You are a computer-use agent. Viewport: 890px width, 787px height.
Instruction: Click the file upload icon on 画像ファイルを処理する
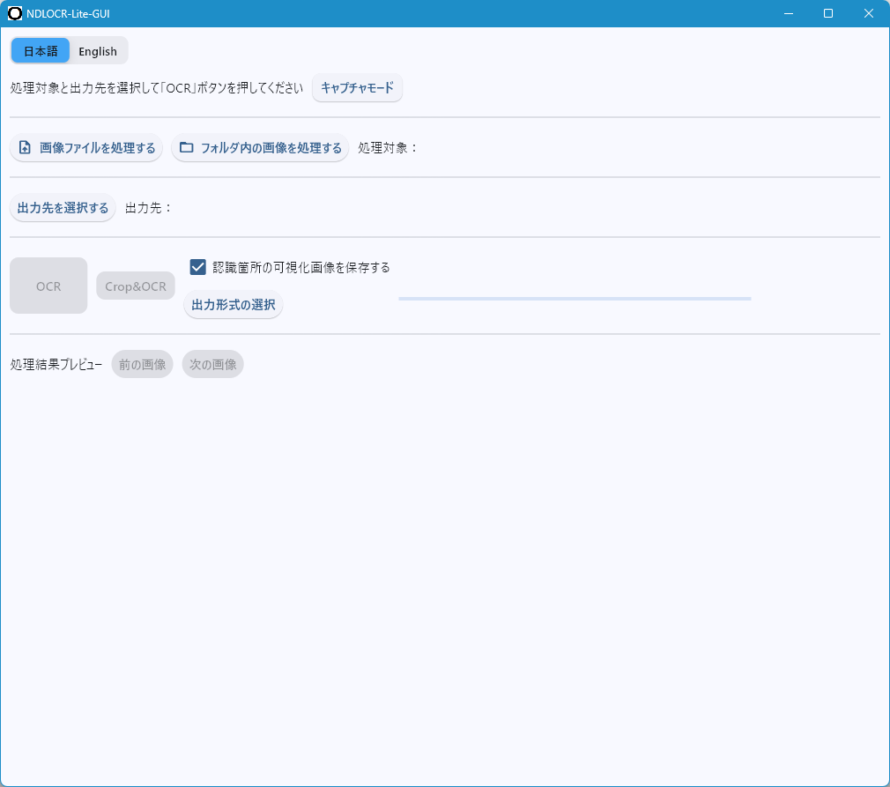(25, 148)
